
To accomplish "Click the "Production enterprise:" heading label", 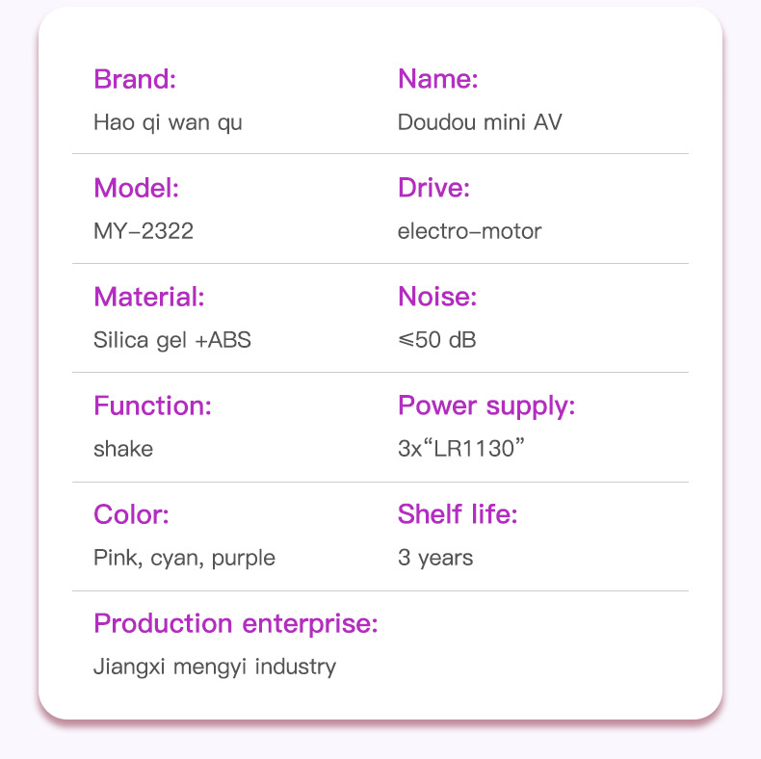I will (x=235, y=623).
